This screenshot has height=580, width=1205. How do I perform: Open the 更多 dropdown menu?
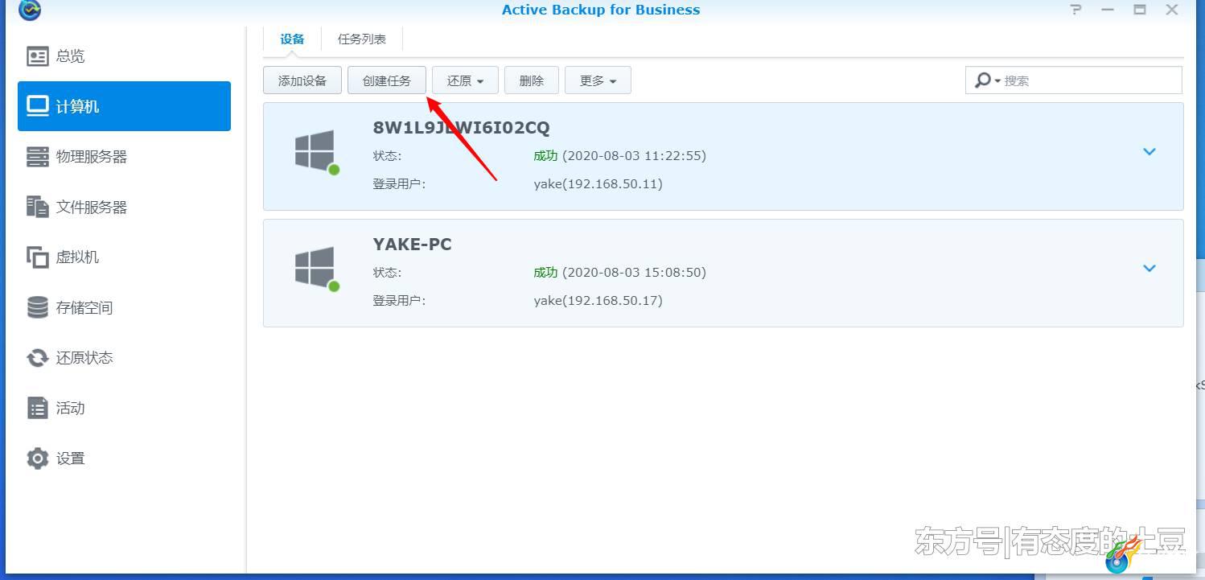[x=598, y=80]
